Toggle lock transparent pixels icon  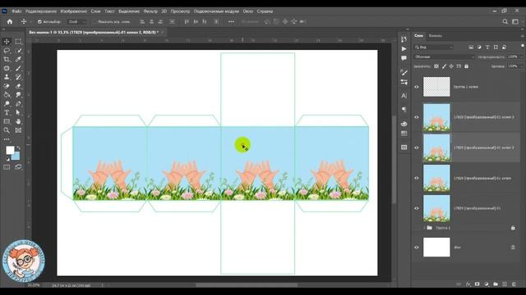click(x=436, y=66)
